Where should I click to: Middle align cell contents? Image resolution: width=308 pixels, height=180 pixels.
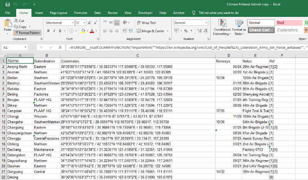pos(111,23)
